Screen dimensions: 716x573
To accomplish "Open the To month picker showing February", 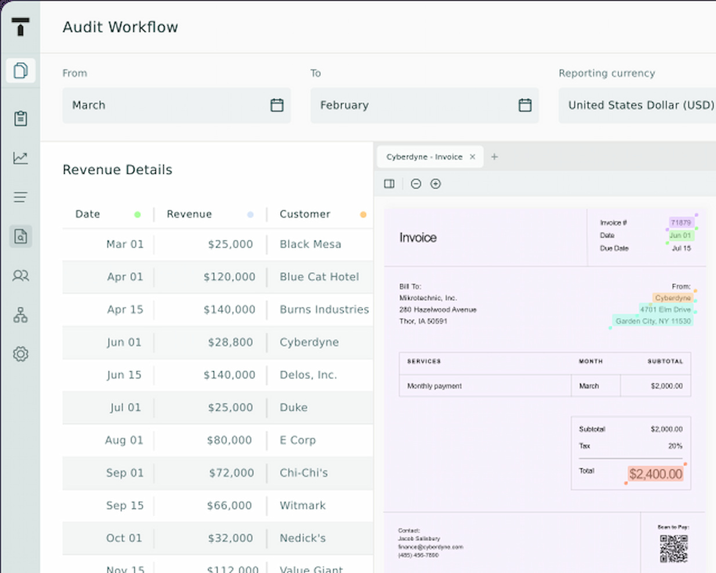I will point(424,105).
